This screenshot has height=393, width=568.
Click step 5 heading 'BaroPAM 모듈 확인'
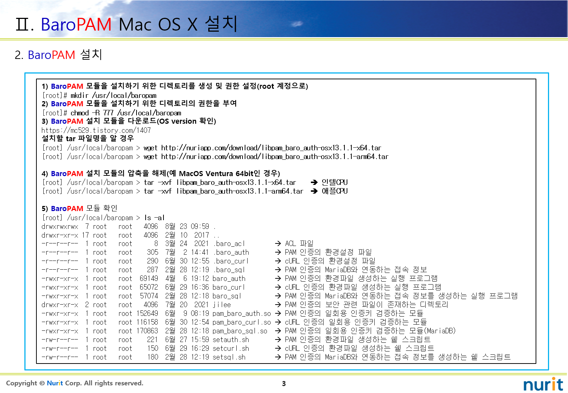click(79, 209)
